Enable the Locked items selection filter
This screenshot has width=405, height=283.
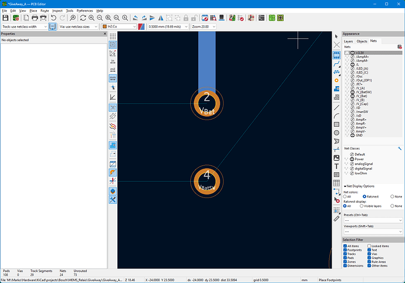[369, 246]
